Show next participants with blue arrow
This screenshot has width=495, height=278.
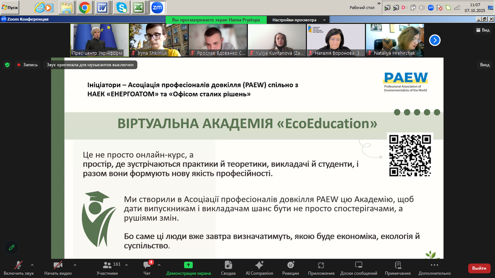tap(435, 40)
